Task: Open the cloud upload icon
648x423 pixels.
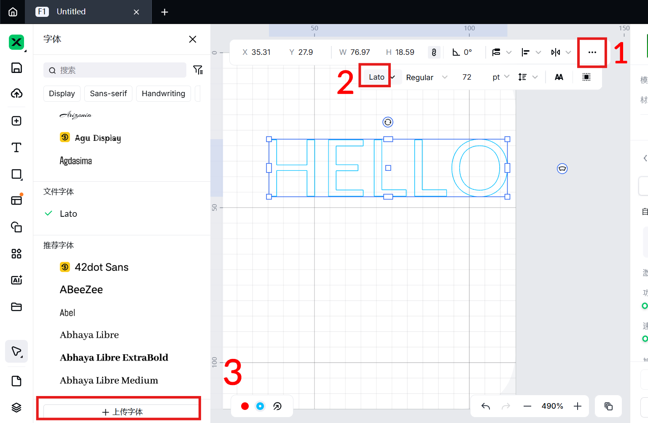Action: click(16, 94)
